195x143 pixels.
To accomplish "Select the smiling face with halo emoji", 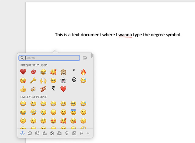I will [x=73, y=112].
